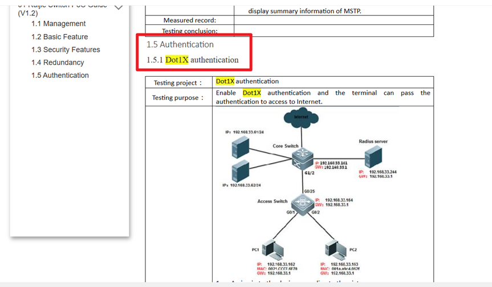Screen dimensions: 492x287
Task: Collapse the PoC Guide (V1.2) outline chevron
Action: pyautogui.click(x=119, y=7)
